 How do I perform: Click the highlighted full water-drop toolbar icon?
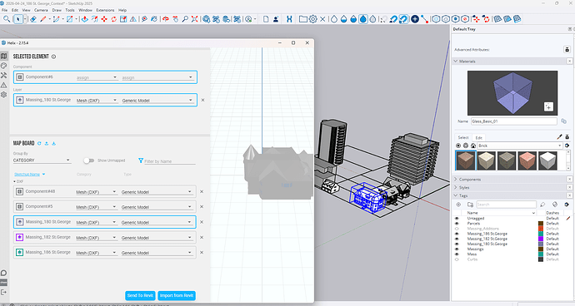pyautogui.click(x=363, y=19)
